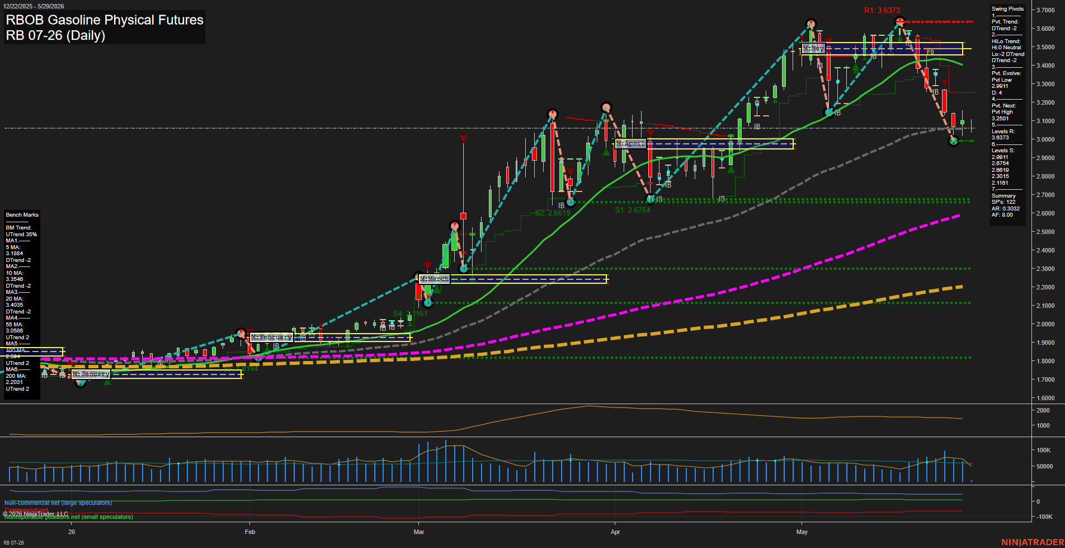The height and width of the screenshot is (548, 1065).
Task: Click the 50000 volume axis label
Action: point(1044,466)
